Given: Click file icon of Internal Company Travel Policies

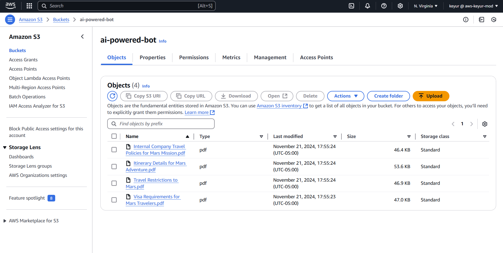Looking at the screenshot, I should (x=128, y=146).
